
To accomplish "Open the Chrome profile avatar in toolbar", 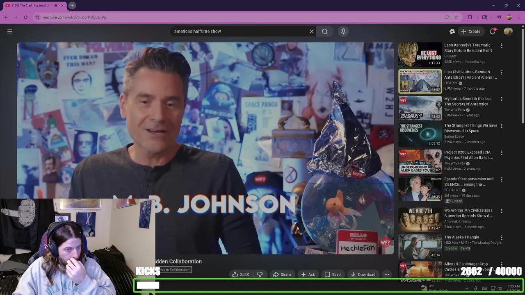I will pos(509,17).
